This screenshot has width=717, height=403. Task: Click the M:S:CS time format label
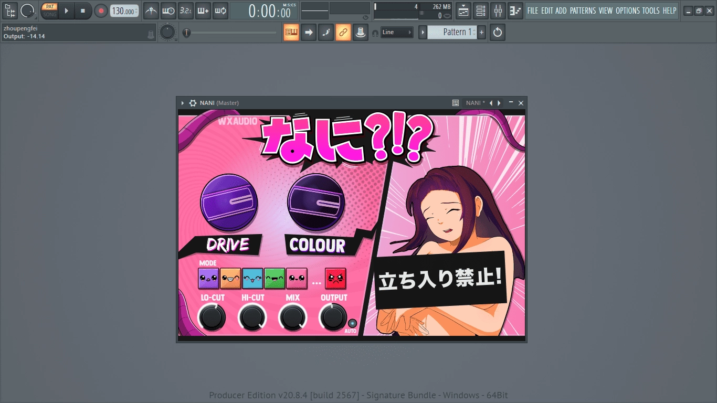pyautogui.click(x=289, y=5)
